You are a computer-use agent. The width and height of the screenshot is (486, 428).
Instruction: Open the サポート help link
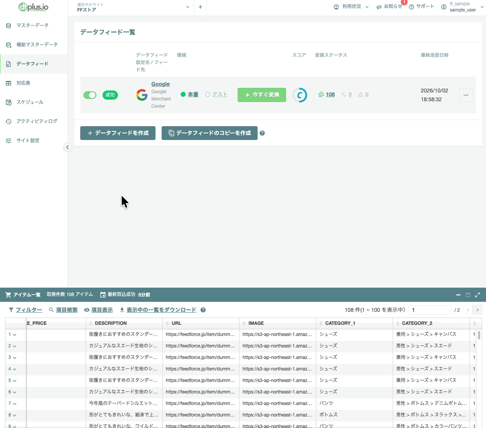point(422,7)
